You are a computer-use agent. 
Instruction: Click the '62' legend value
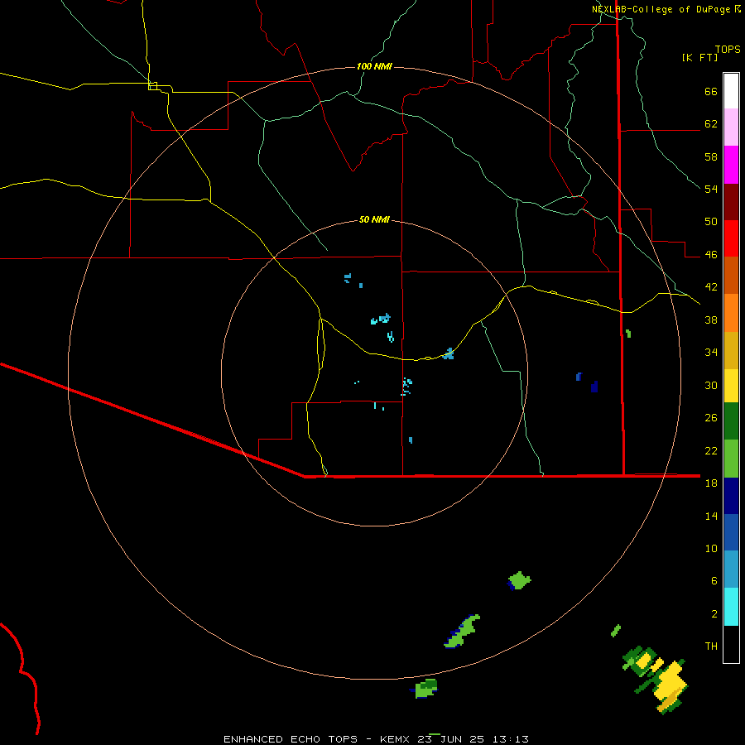click(711, 124)
